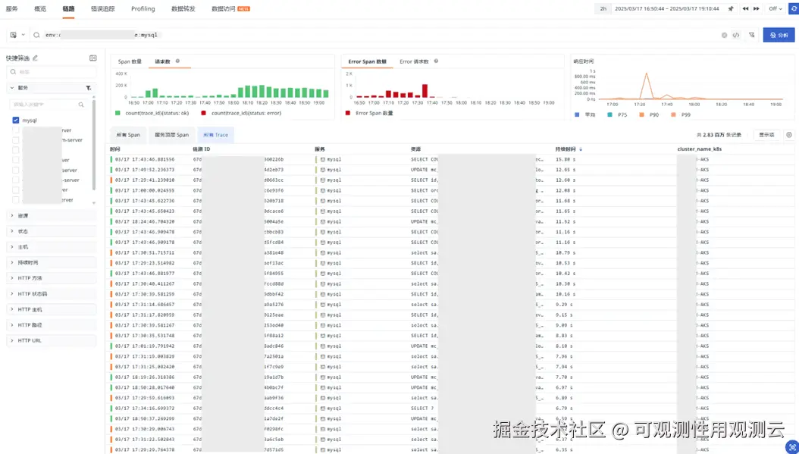Click the support chat icon in the bottom-right corner
The height and width of the screenshot is (454, 799).
[x=793, y=447]
